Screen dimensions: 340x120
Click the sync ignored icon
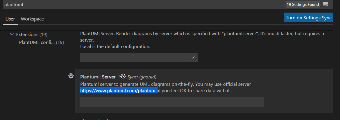tap(123, 77)
